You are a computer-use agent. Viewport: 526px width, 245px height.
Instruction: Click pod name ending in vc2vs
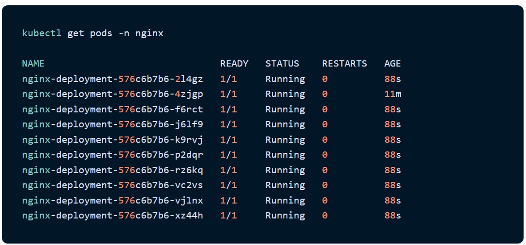click(112, 185)
